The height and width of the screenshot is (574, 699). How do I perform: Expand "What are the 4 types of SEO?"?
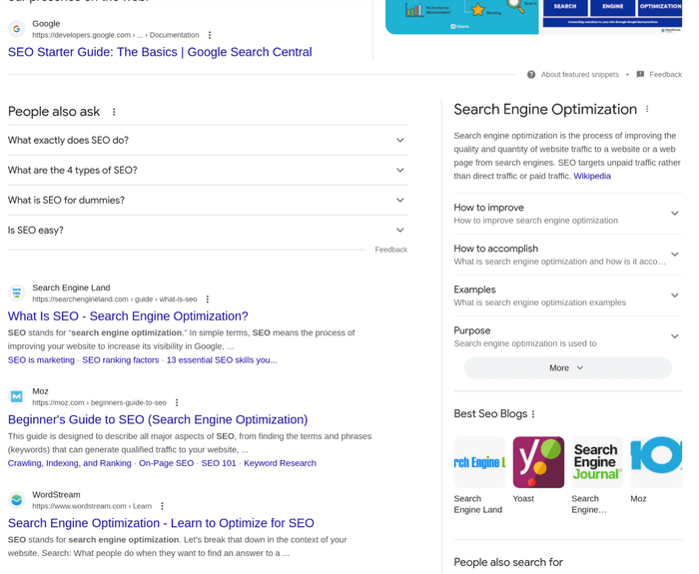point(399,171)
